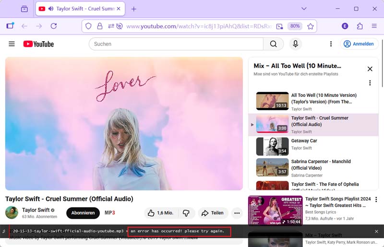Open tracking protection shield icon
Image resolution: width=384 pixels, height=247 pixels.
tap(88, 26)
